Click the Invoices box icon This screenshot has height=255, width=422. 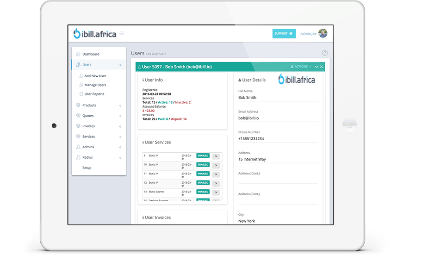point(78,126)
